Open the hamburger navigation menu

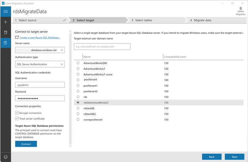(6, 12)
